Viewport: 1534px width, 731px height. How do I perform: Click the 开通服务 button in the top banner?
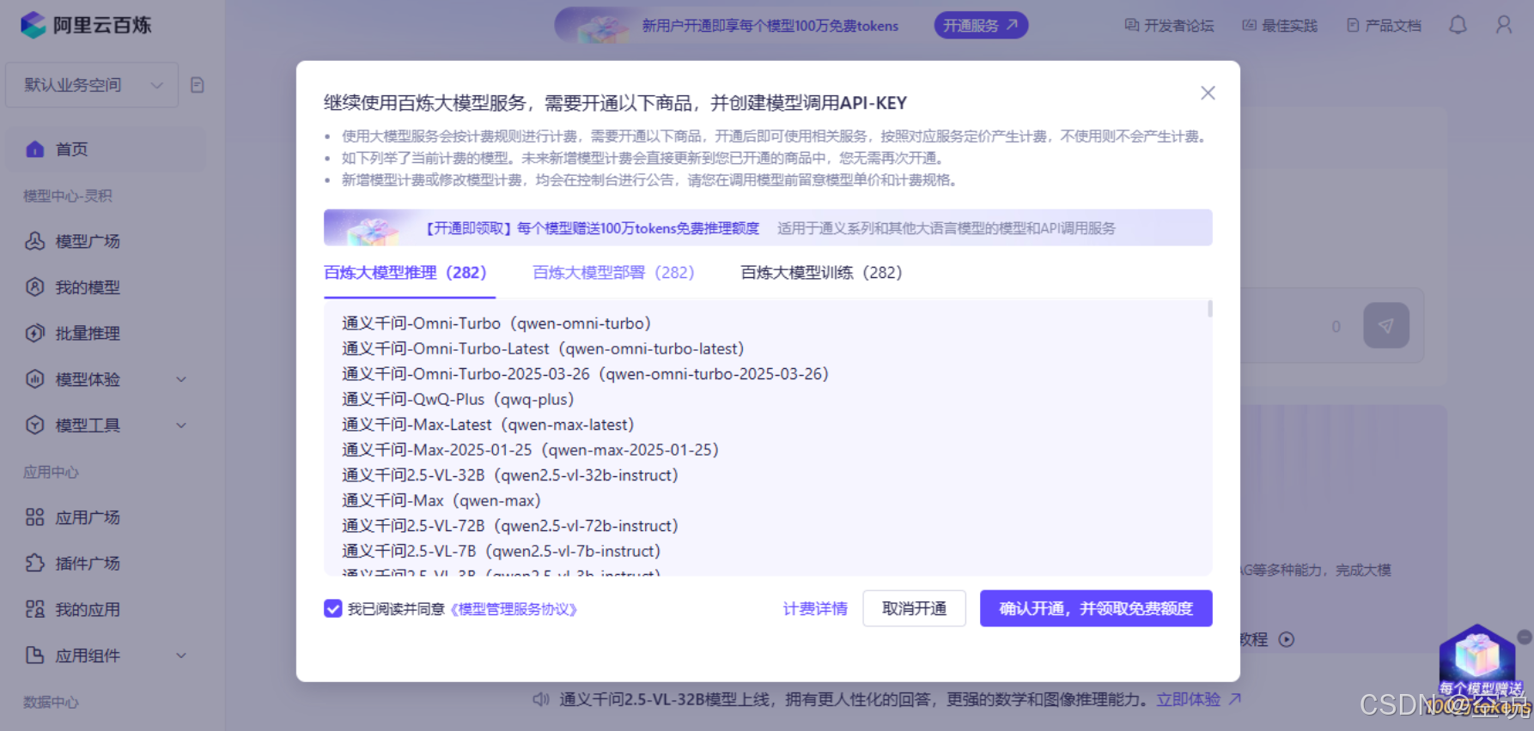[981, 26]
